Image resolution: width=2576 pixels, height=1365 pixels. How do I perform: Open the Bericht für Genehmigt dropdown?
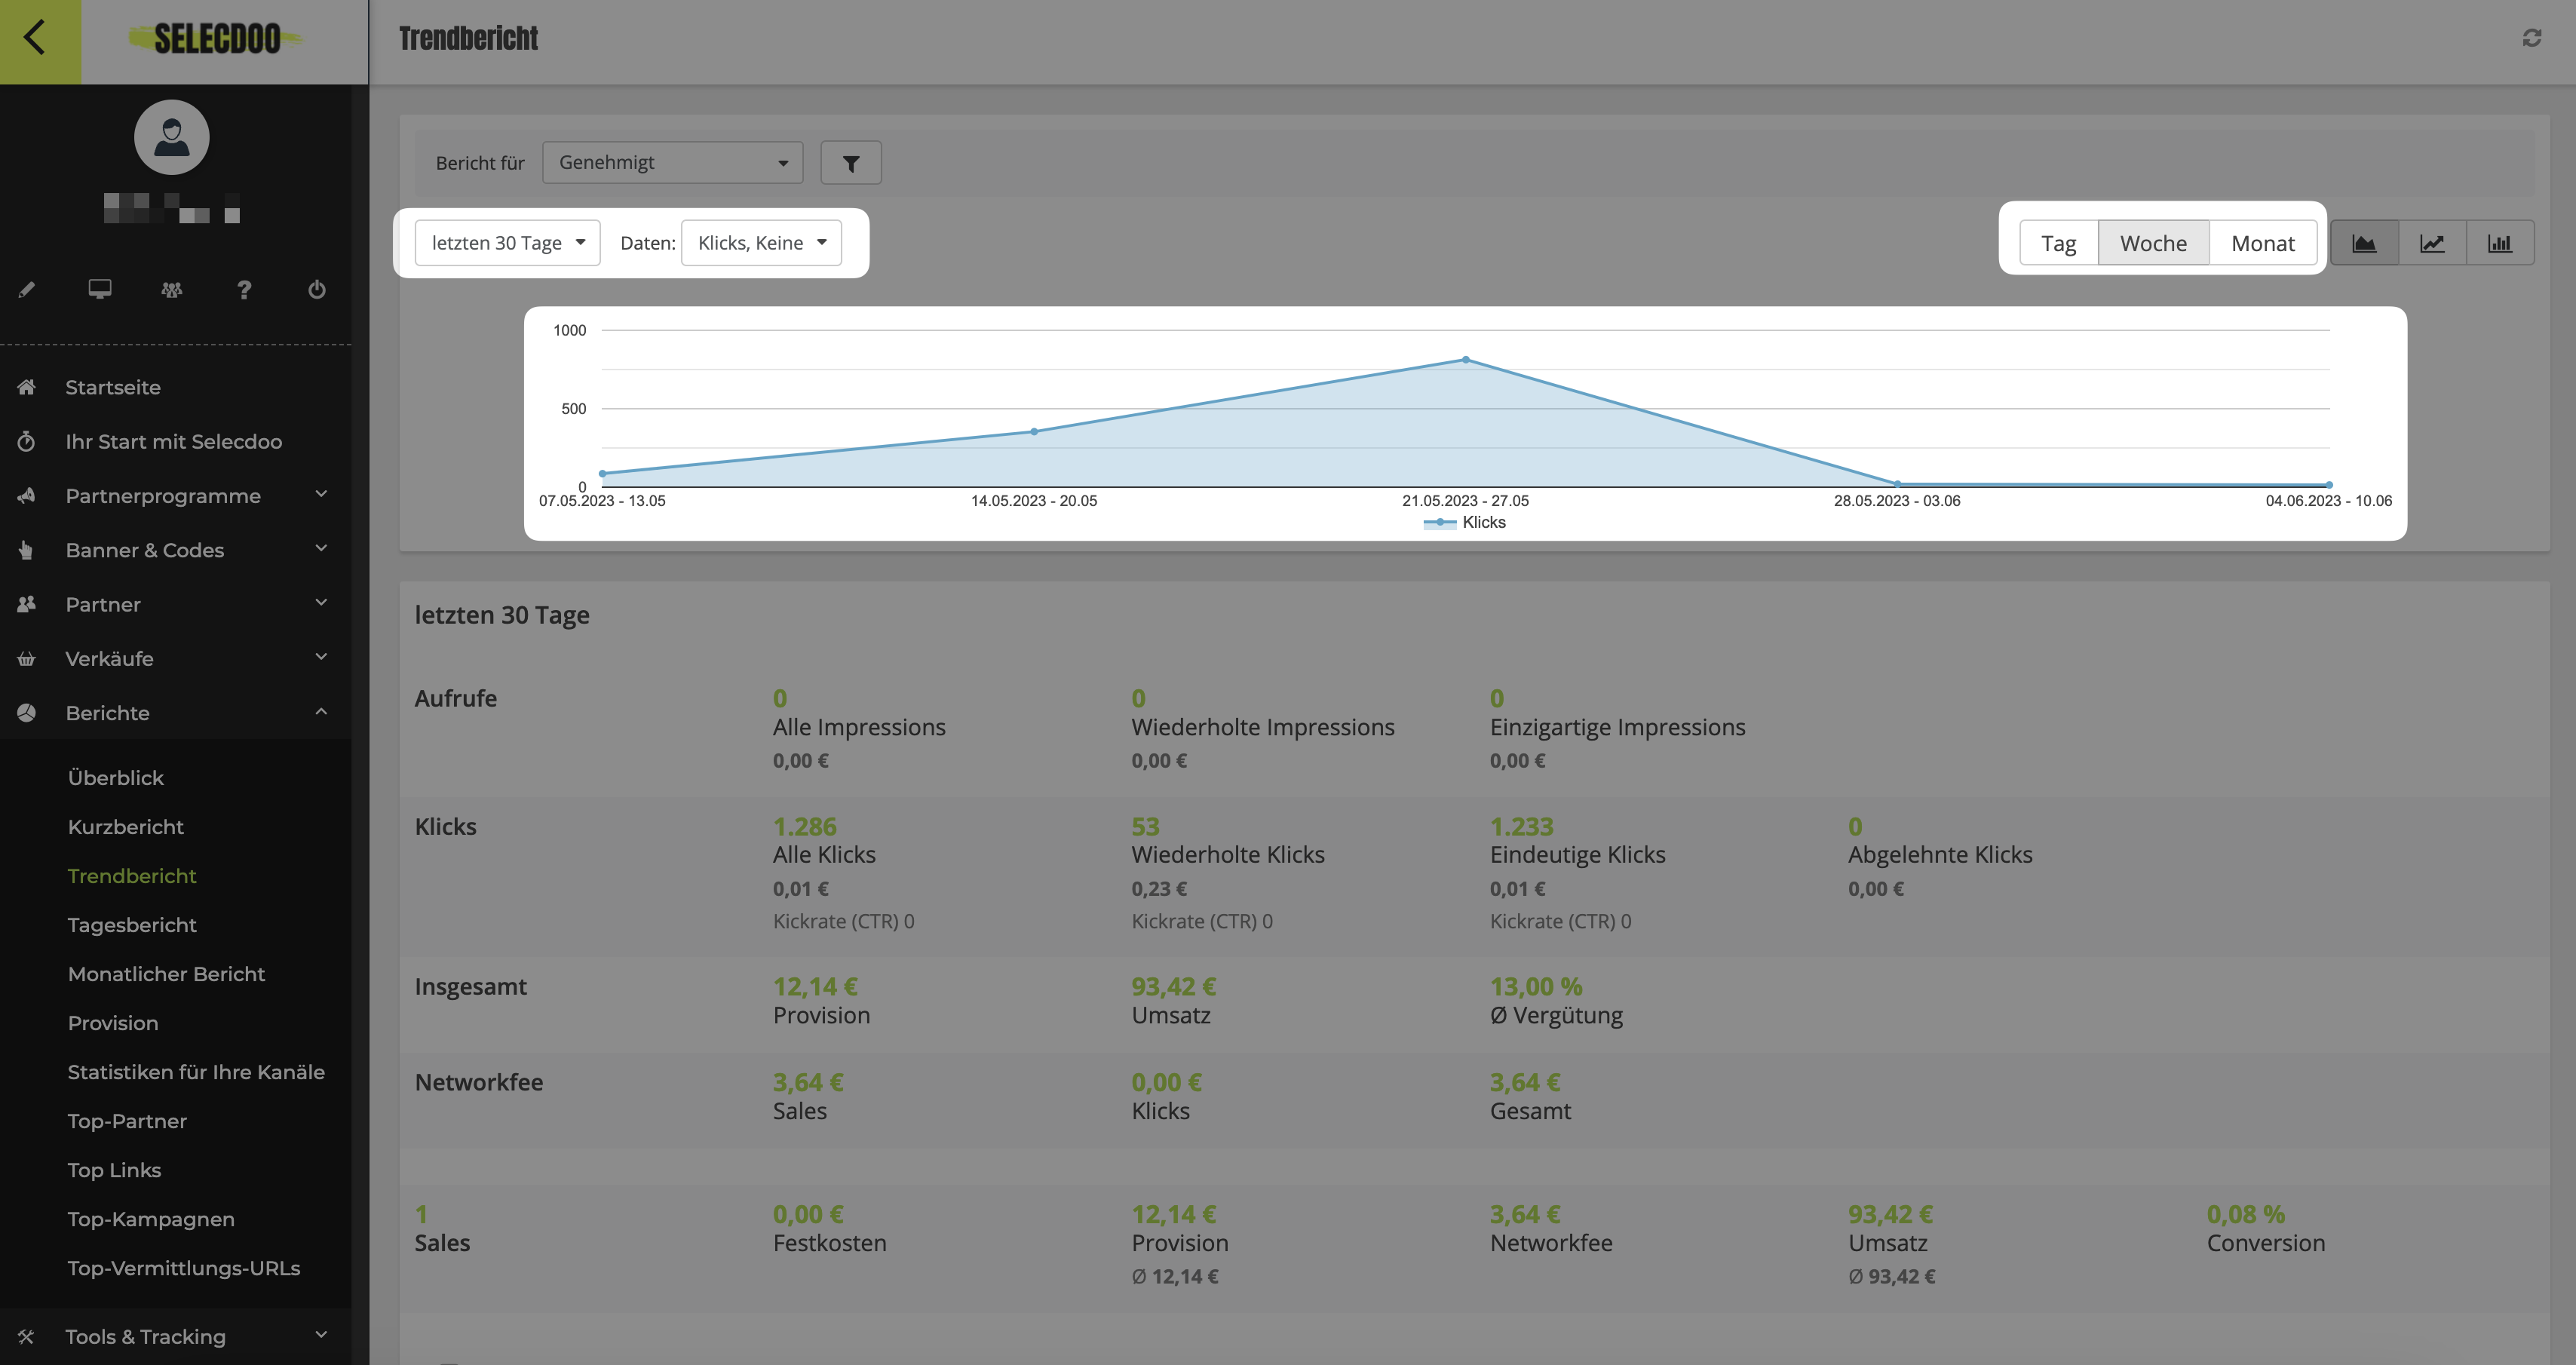point(672,162)
